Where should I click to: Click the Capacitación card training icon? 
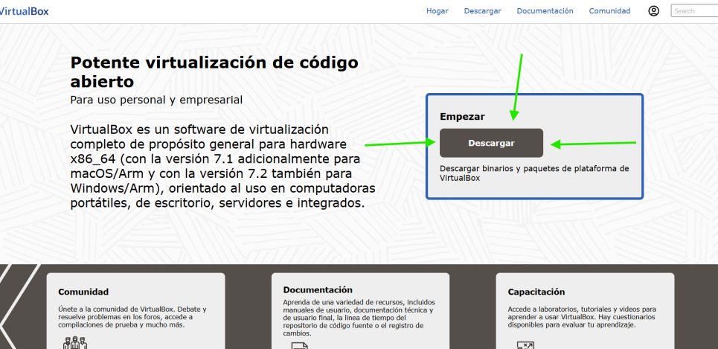525,345
